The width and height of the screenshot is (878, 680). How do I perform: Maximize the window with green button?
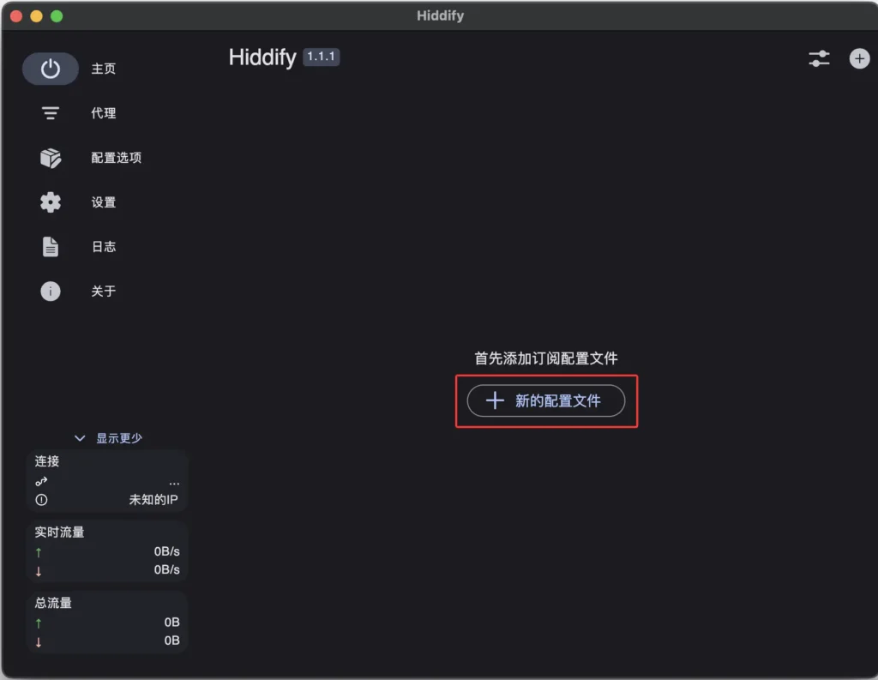click(57, 16)
